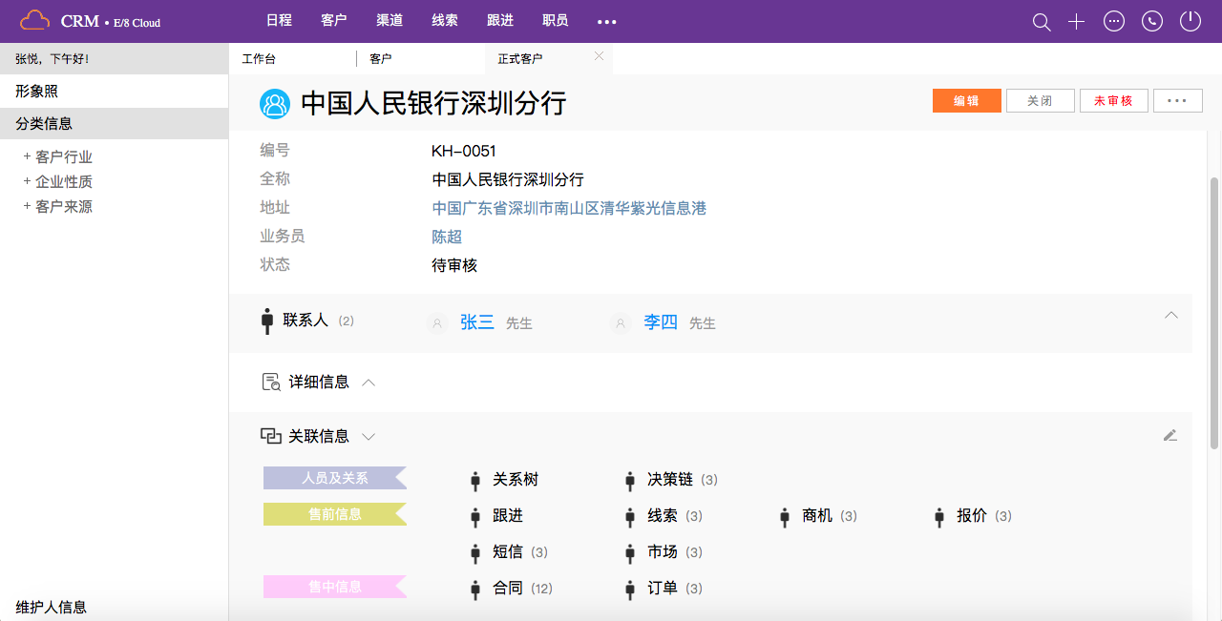Click the phone call icon

pos(1152,21)
